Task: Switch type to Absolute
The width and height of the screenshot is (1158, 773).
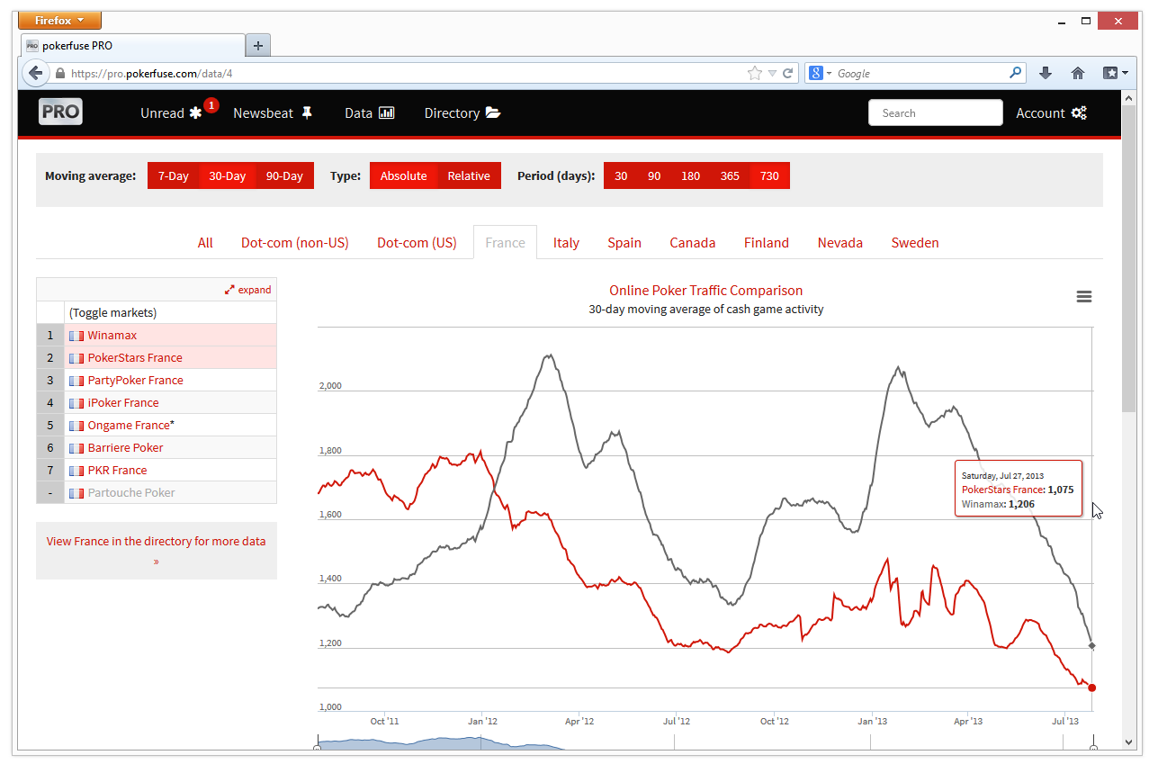Action: click(403, 175)
